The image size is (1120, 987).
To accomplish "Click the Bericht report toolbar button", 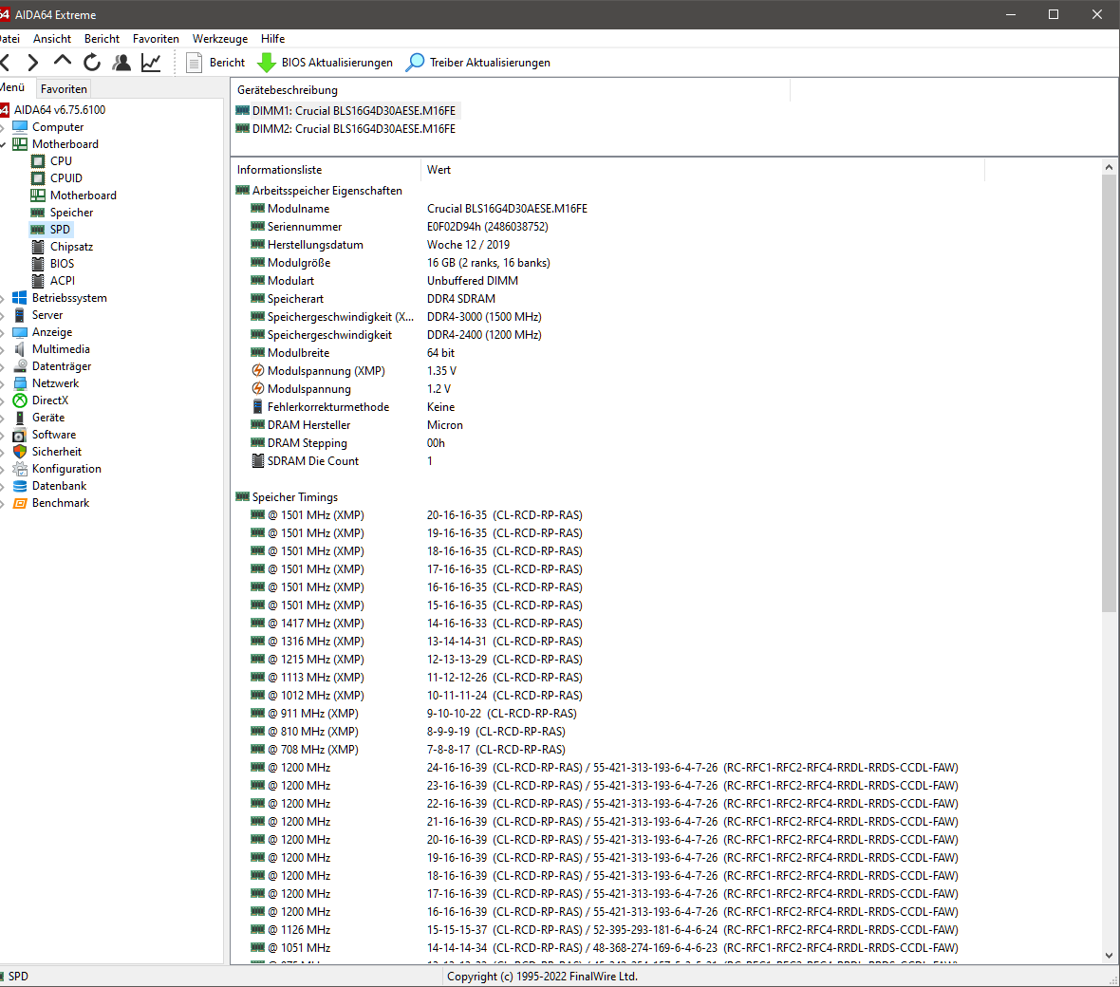I will (215, 63).
